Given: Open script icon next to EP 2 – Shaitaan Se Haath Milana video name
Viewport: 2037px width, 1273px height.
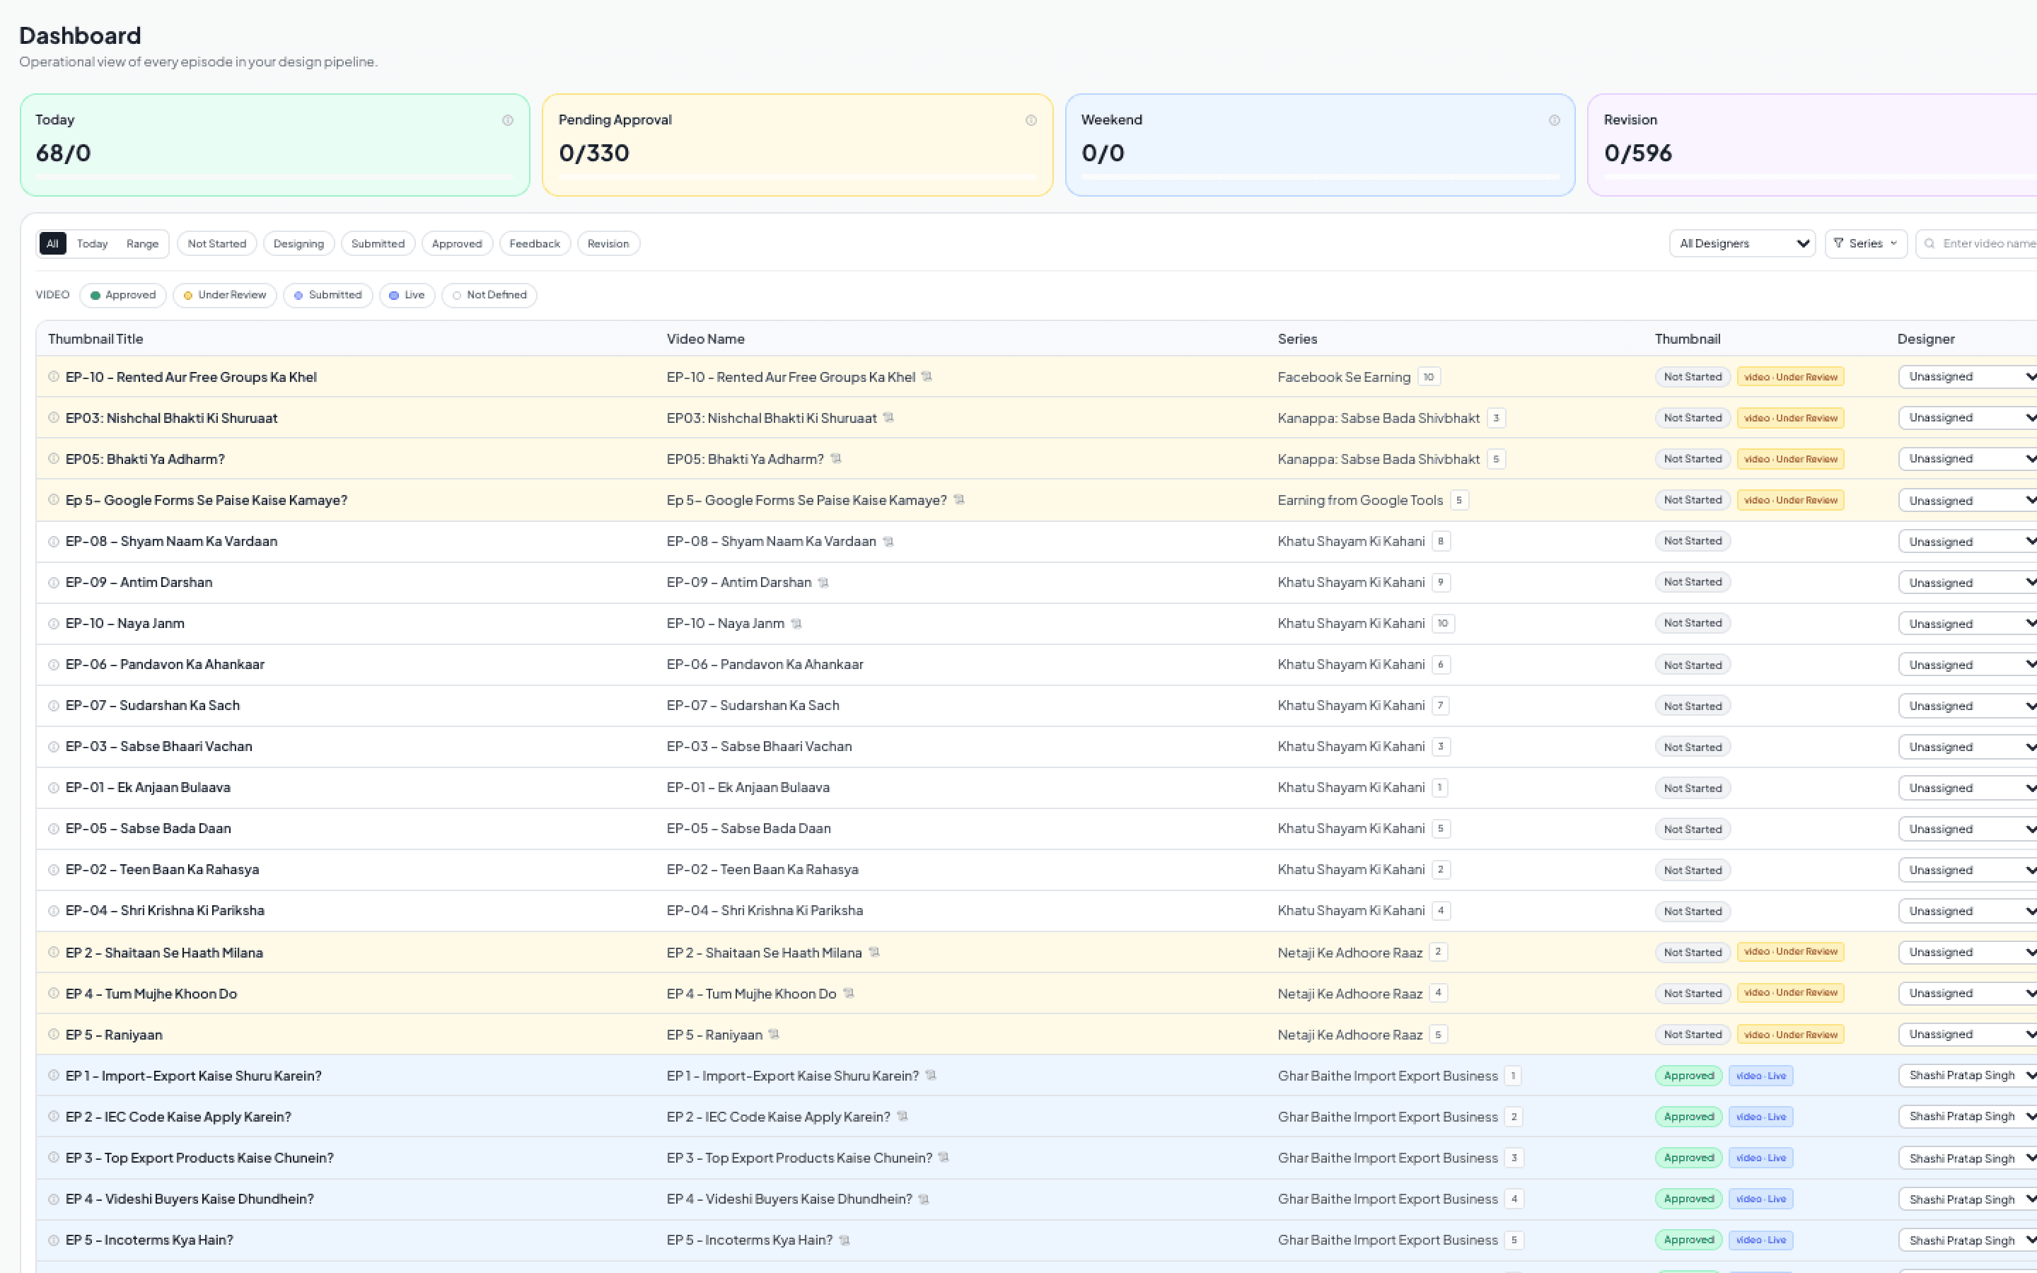Looking at the screenshot, I should tap(874, 952).
